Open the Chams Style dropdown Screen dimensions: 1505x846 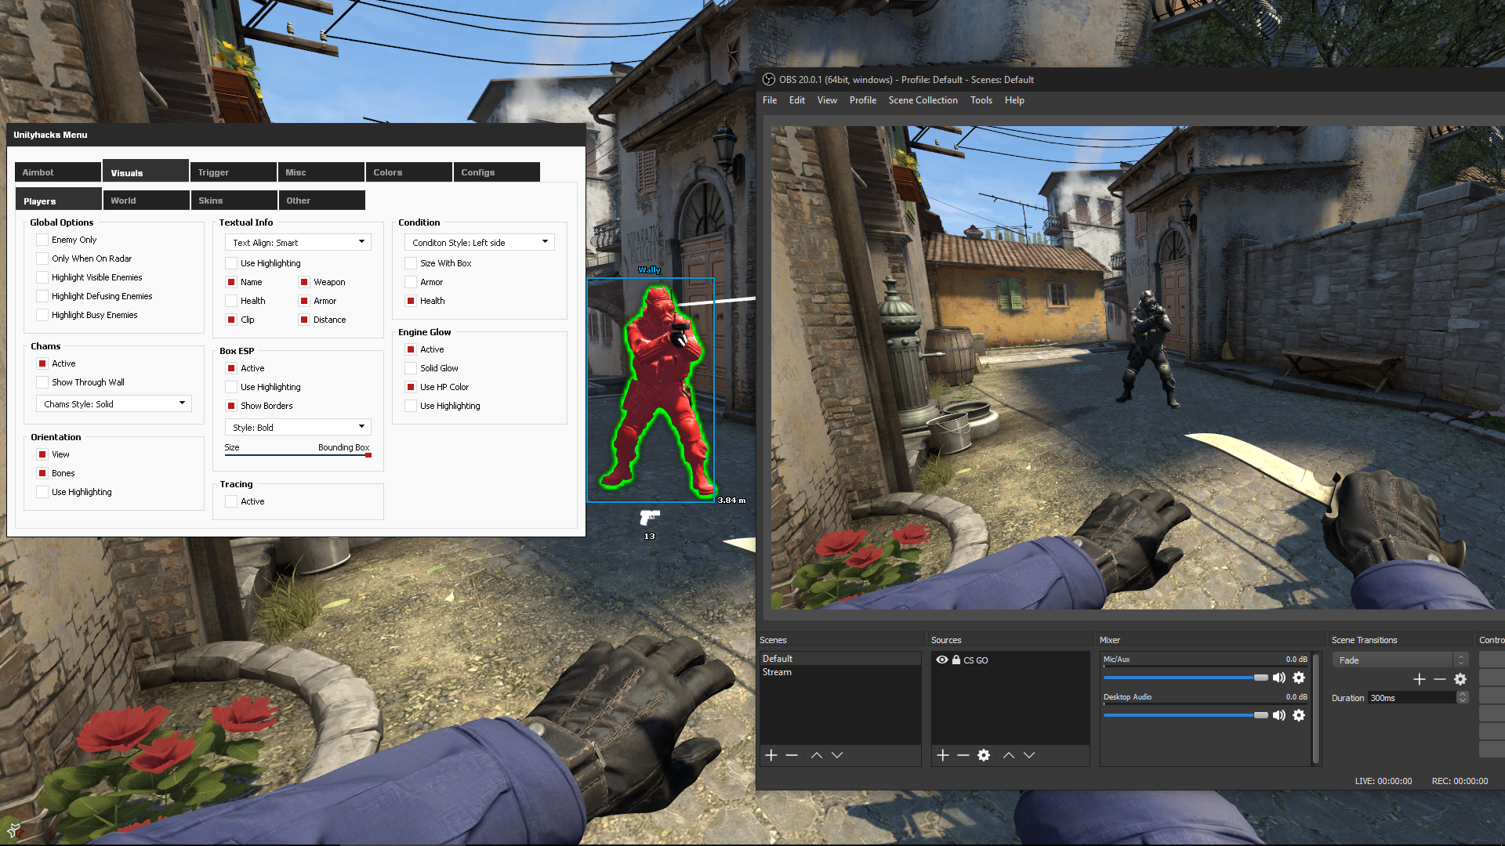(114, 404)
